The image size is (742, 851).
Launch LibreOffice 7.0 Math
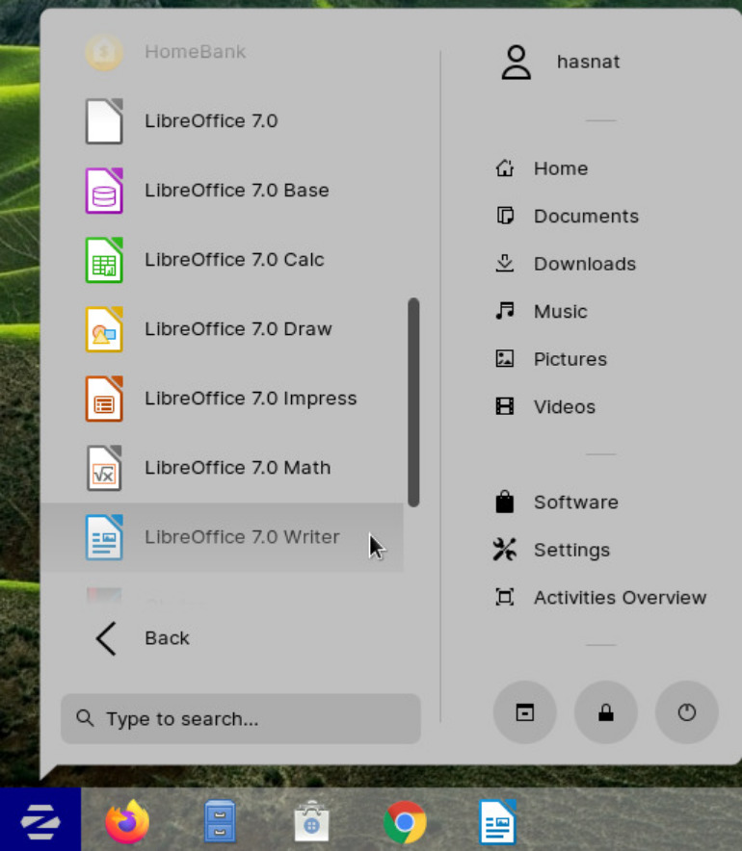[222, 468]
